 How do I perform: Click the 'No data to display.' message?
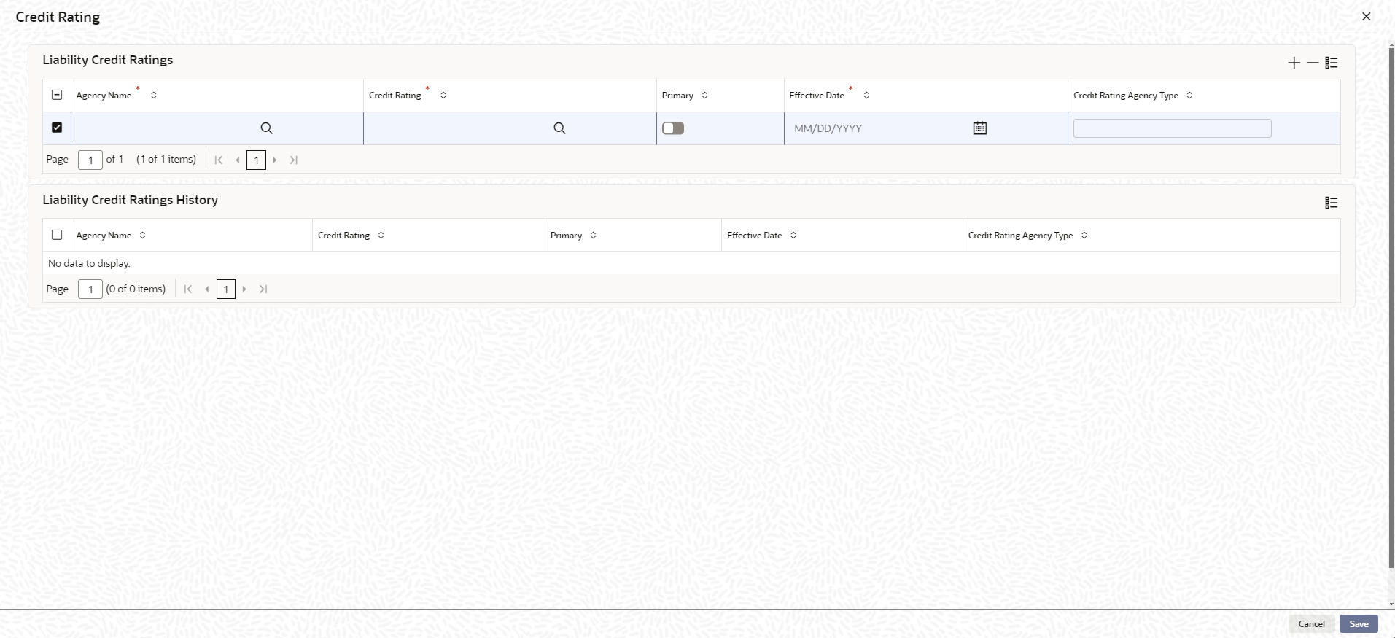coord(89,263)
